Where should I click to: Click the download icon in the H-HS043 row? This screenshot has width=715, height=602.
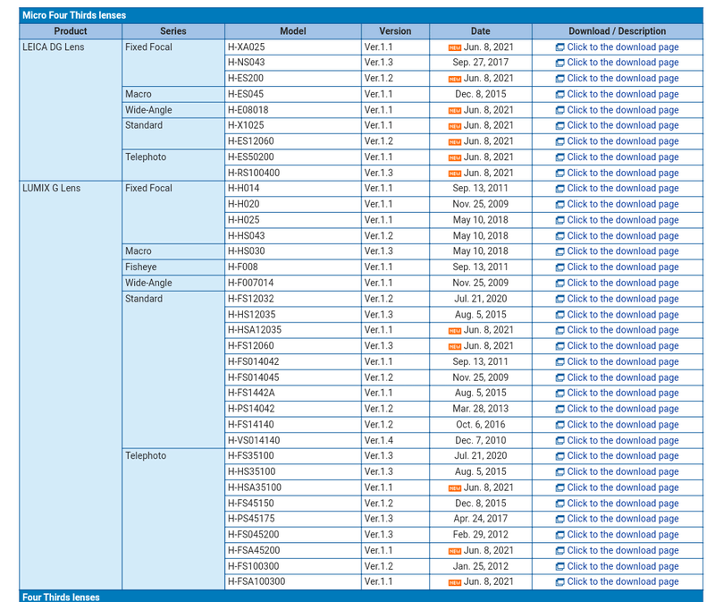coord(559,236)
